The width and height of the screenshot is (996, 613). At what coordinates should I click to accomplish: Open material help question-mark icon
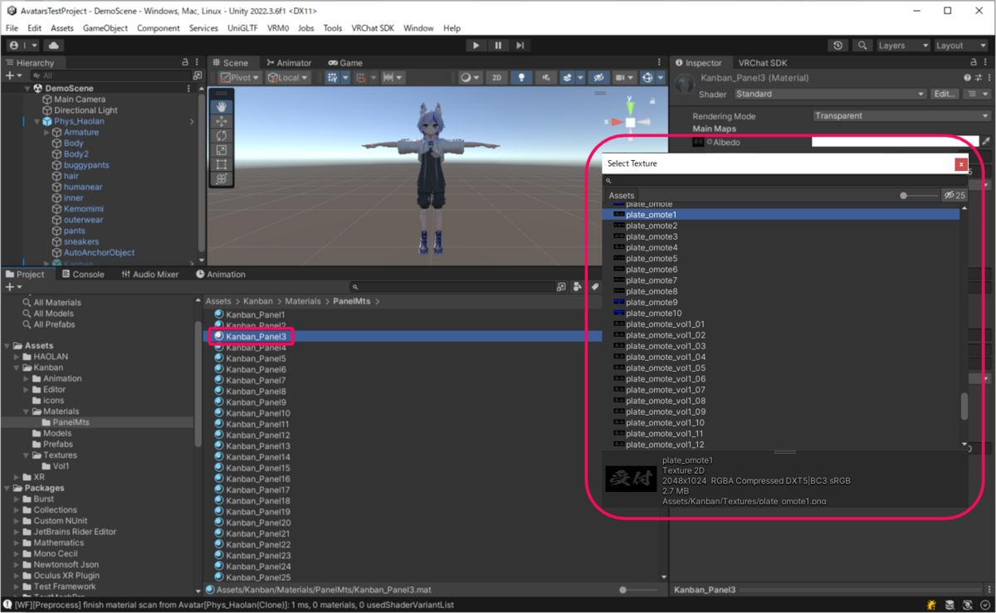pos(967,77)
